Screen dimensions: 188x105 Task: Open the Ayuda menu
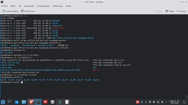tap(68, 6)
